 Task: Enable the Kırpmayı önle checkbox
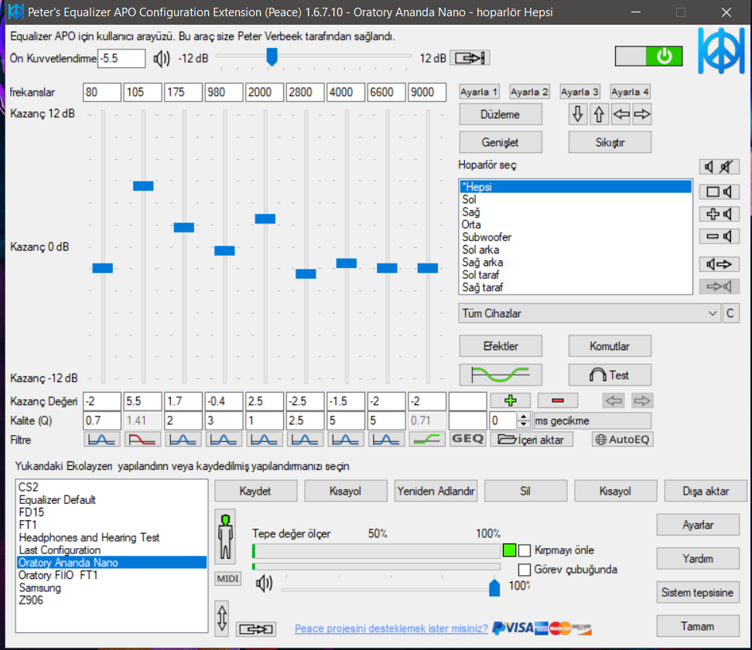[525, 550]
